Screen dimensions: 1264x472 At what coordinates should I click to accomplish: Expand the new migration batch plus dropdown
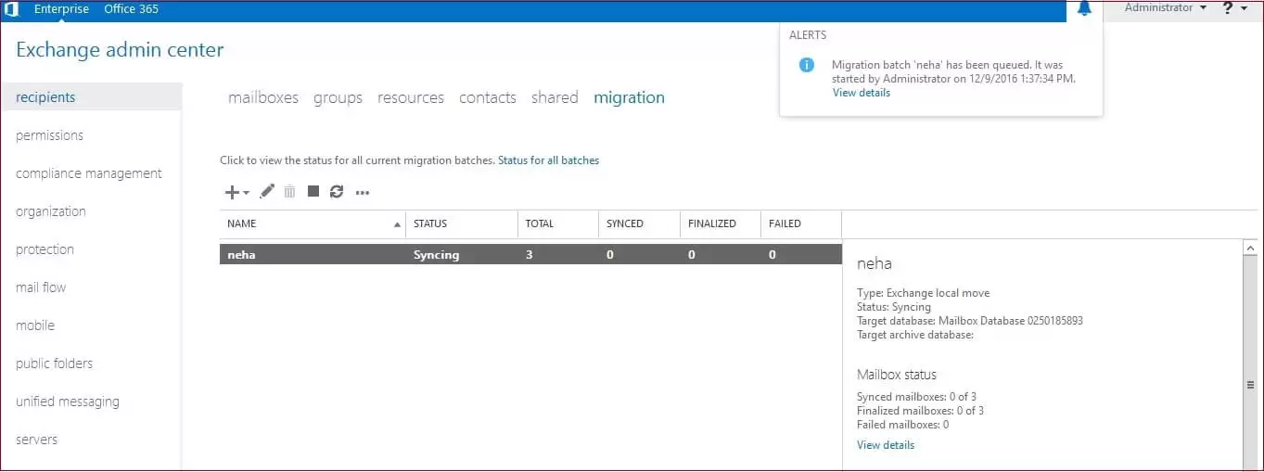(236, 192)
